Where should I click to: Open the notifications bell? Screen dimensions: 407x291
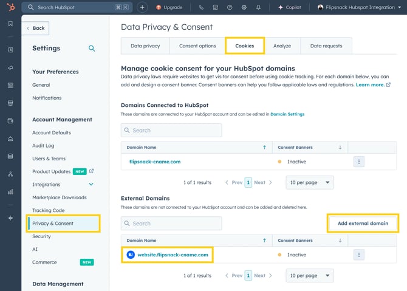click(258, 7)
